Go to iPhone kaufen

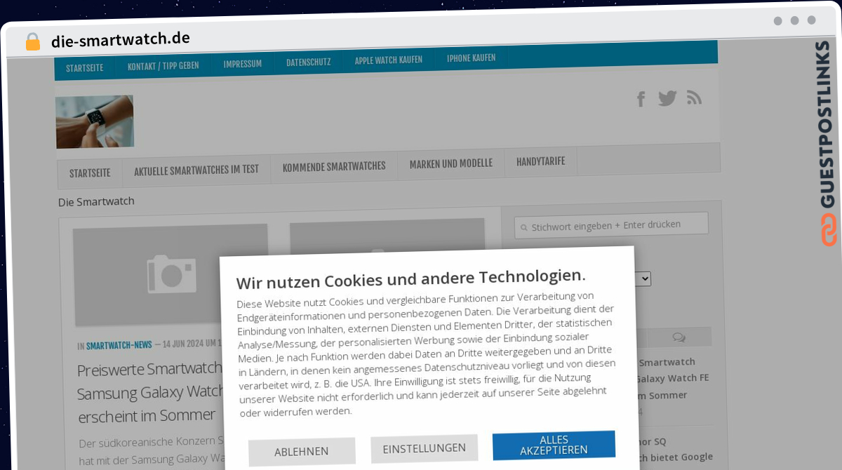[x=472, y=58]
